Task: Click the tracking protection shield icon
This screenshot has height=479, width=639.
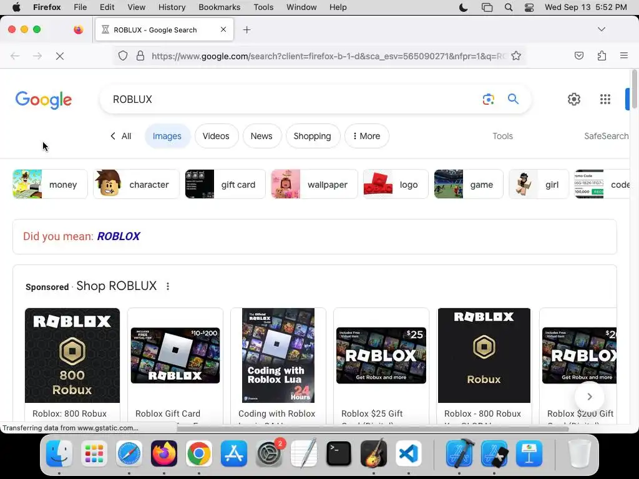Action: point(123,56)
